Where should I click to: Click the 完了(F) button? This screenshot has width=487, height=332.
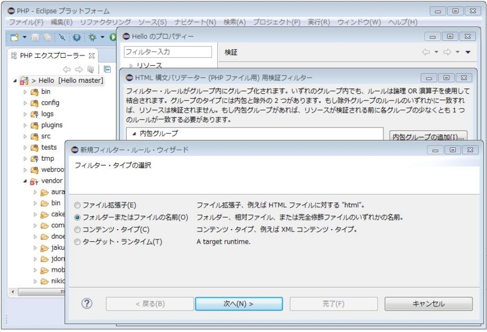(x=334, y=304)
